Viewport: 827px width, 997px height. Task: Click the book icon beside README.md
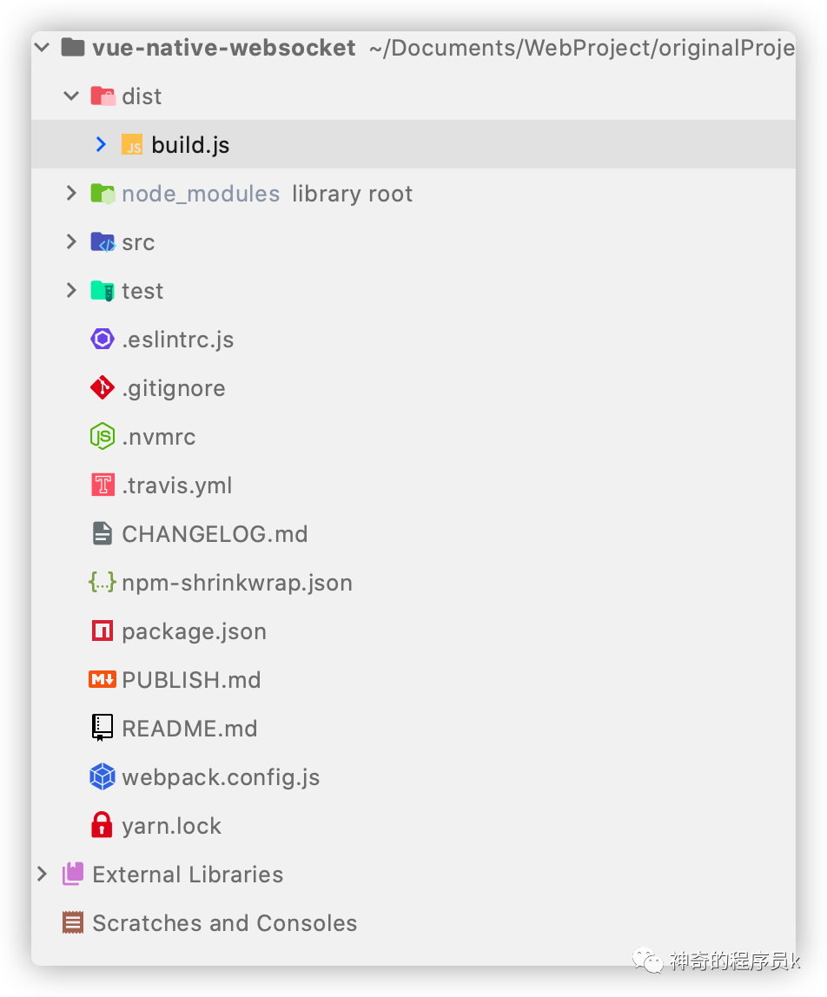click(103, 728)
